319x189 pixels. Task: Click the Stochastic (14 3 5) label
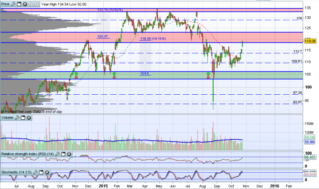[x=16, y=172]
